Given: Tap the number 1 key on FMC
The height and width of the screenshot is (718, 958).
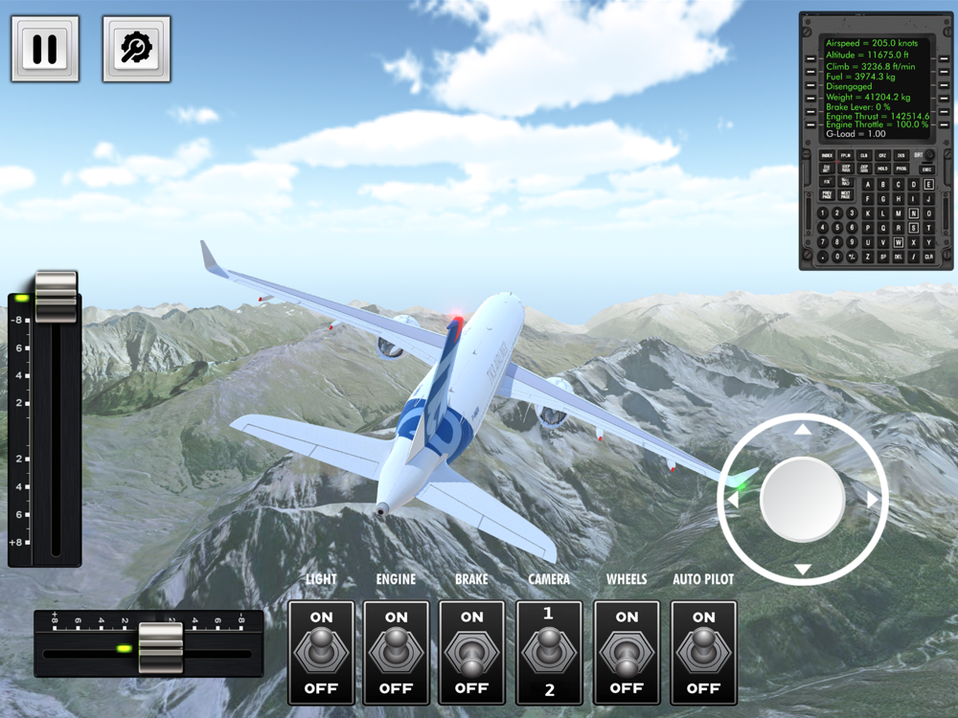Looking at the screenshot, I should pyautogui.click(x=822, y=213).
